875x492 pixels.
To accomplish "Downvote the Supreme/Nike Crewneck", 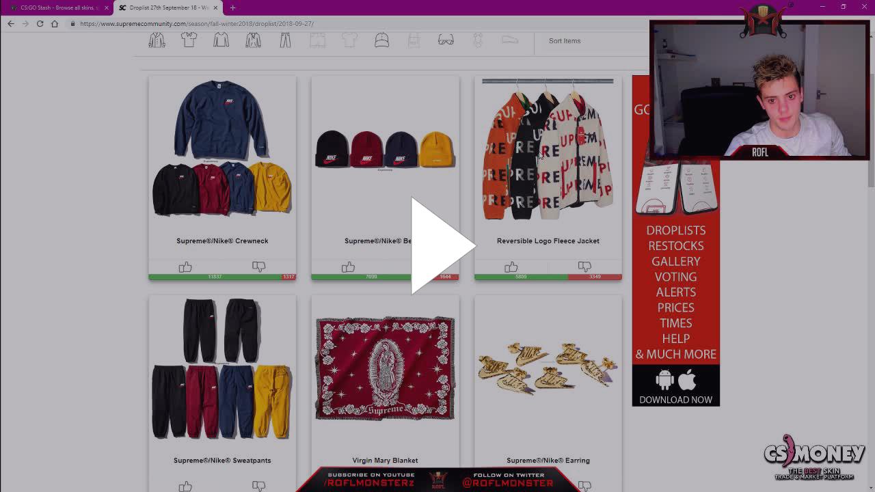I will [x=258, y=266].
